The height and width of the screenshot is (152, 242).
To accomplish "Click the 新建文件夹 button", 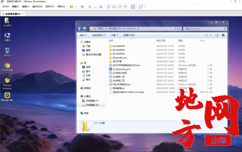I will pyautogui.click(x=129, y=35).
